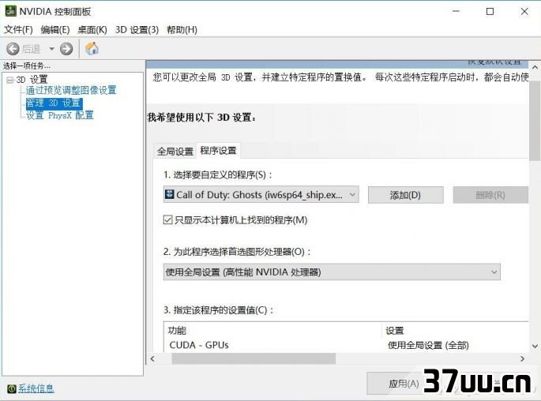The height and width of the screenshot is (401, 541).
Task: Open the 文件(F) menu
Action: point(18,30)
